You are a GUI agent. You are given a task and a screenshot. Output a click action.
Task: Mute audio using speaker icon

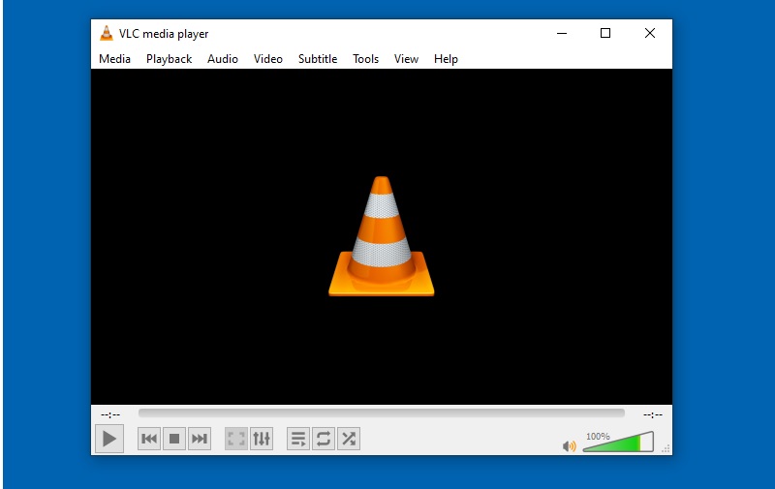[x=569, y=446]
